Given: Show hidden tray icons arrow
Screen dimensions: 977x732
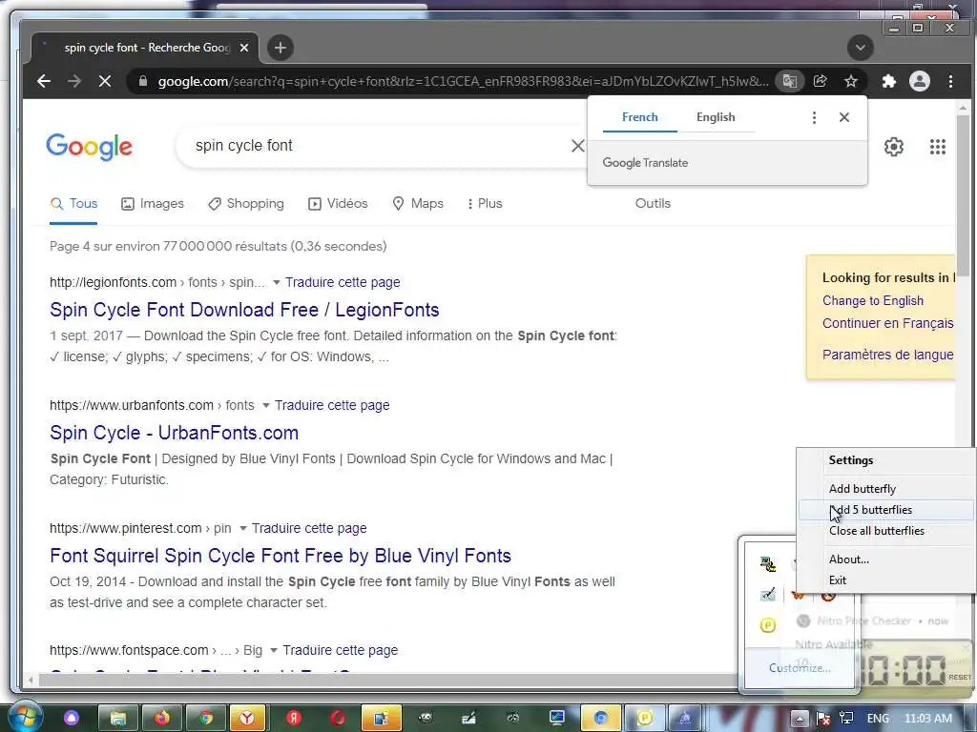Looking at the screenshot, I should (x=799, y=719).
